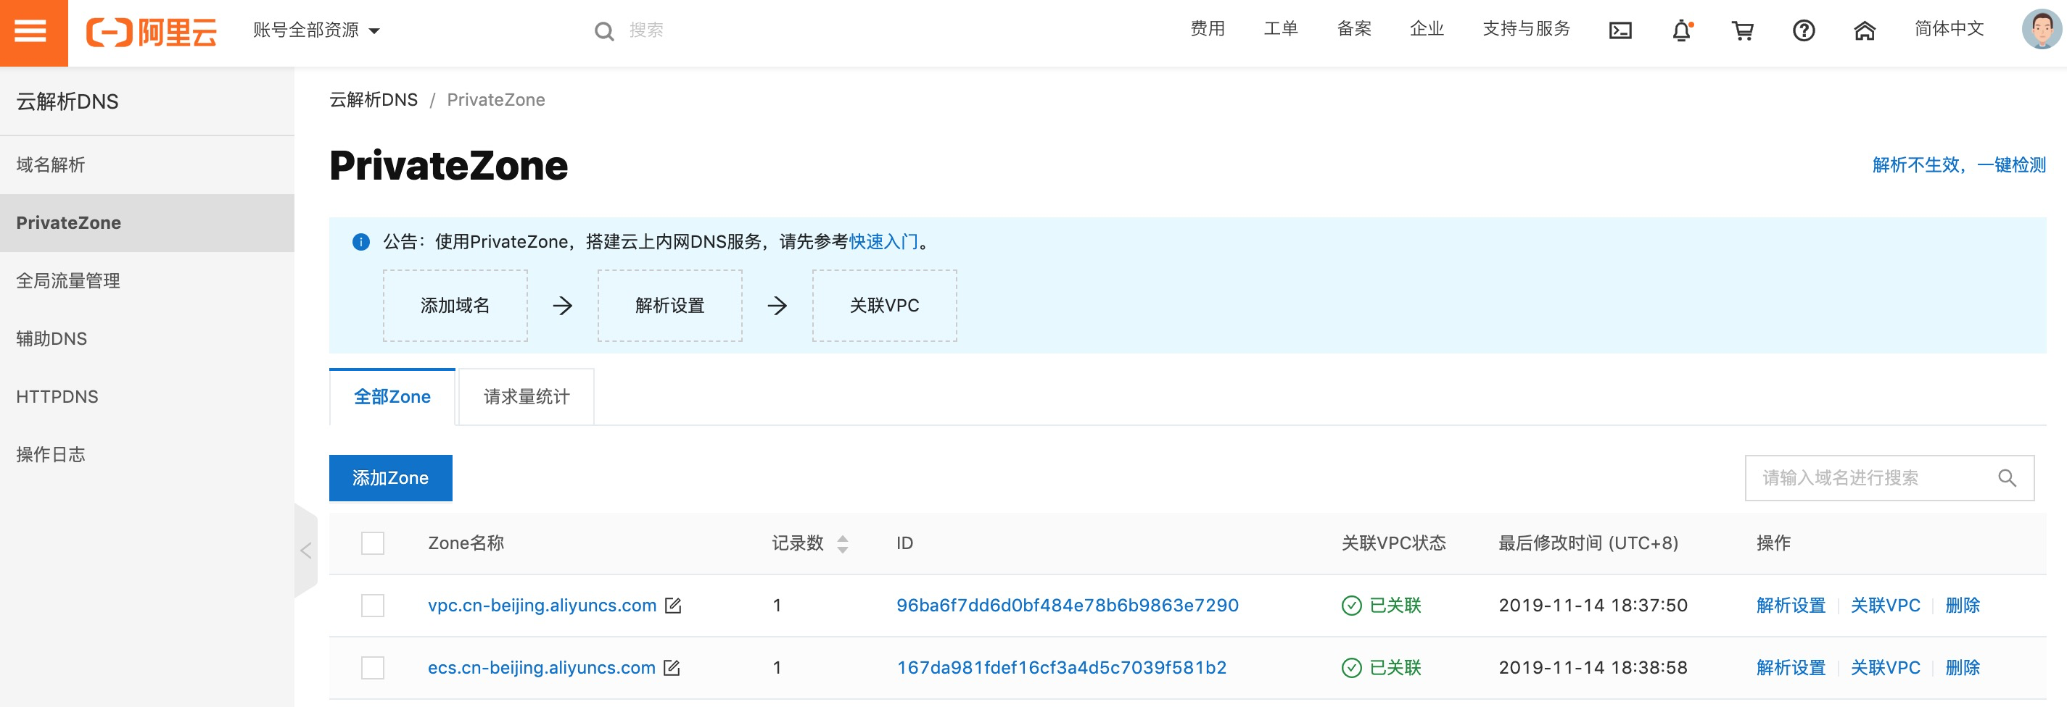Open the 备案 top menu
The height and width of the screenshot is (707, 2067).
pos(1353,29)
